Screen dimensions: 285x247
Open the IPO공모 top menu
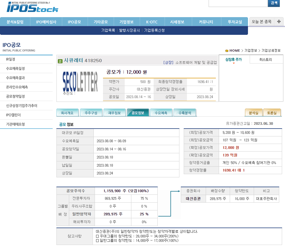(75, 22)
